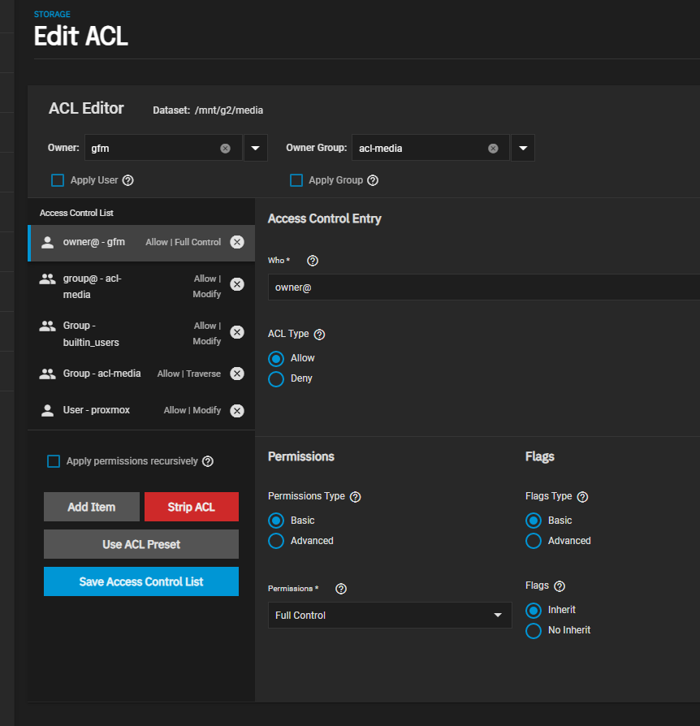Screen dimensions: 700x726
Task: Show help for the Flags option
Action: coord(560,586)
